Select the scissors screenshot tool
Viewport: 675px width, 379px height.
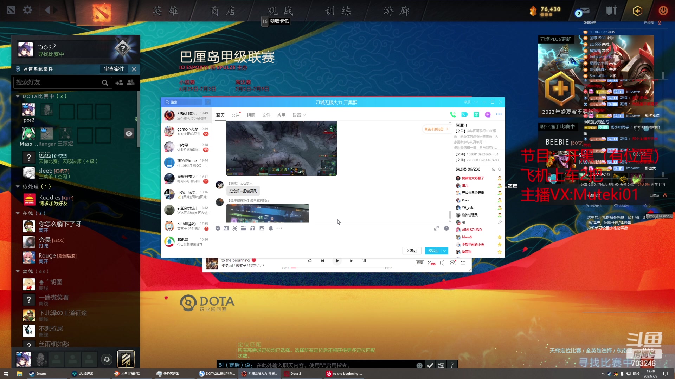click(235, 228)
